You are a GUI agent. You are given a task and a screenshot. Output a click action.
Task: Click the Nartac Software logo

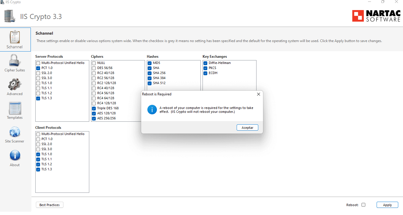point(376,16)
